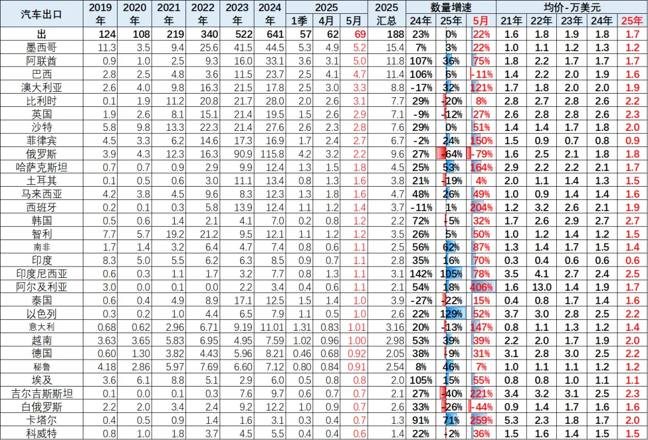Select the 越南 row label
This screenshot has height=440, width=648.
point(41,340)
